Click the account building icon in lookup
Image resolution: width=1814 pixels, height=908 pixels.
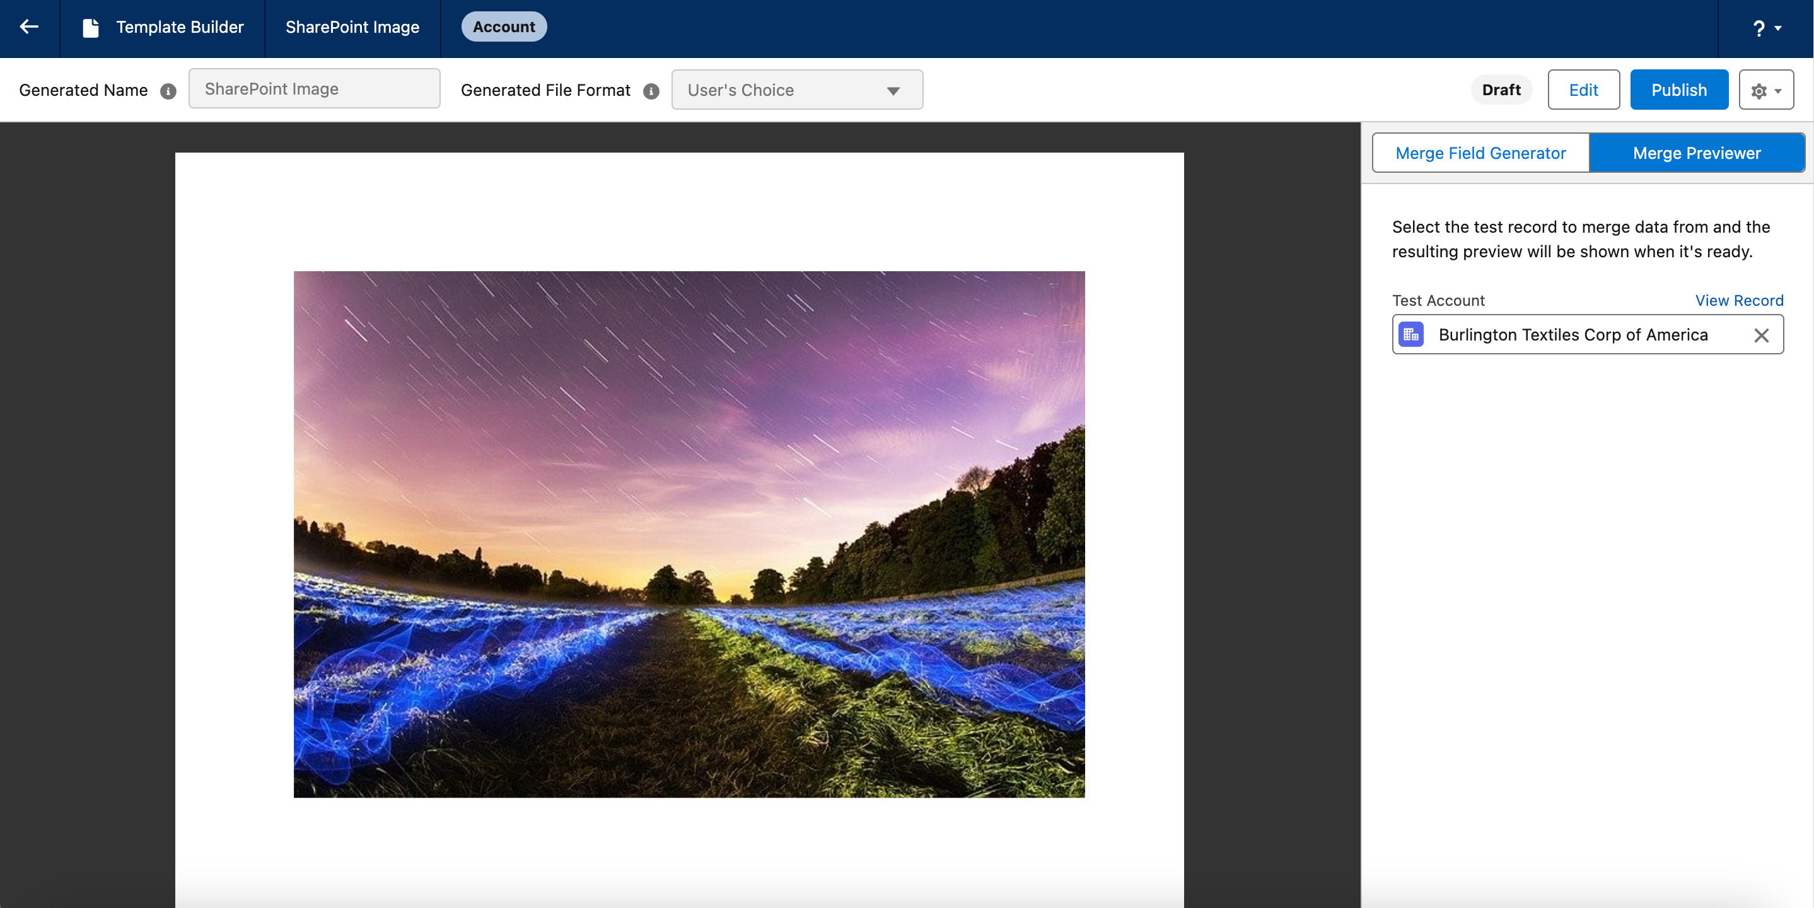coord(1410,335)
